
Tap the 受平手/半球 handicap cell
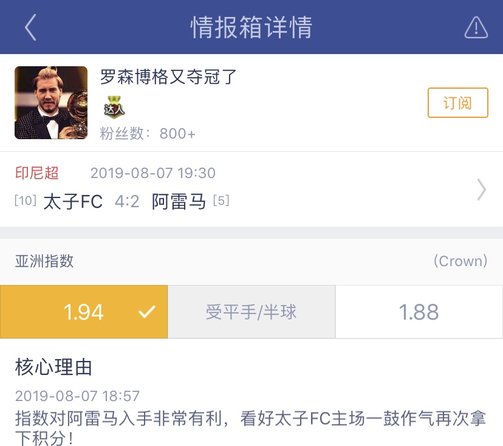pyautogui.click(x=251, y=312)
